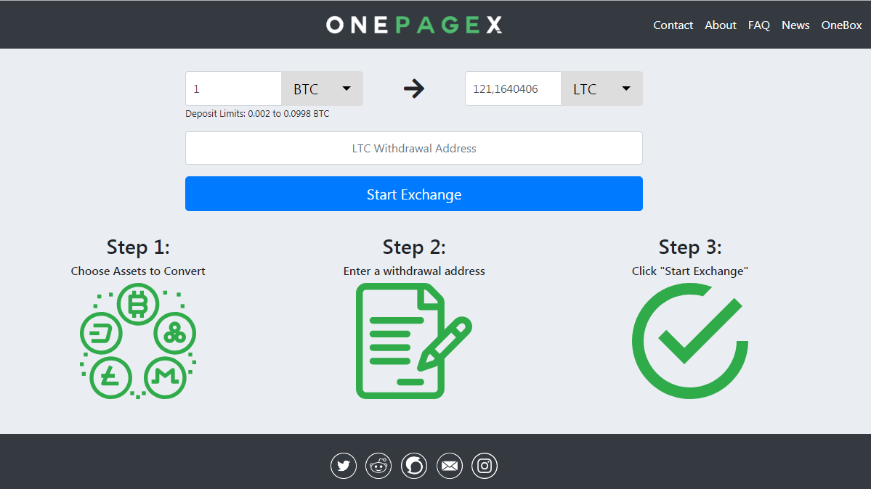Image resolution: width=871 pixels, height=489 pixels.
Task: Open the OneBox page
Action: [x=841, y=25]
